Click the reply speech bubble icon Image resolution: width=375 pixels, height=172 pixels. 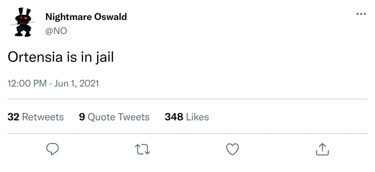tap(52, 149)
